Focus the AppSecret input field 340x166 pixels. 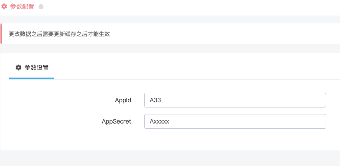coord(235,121)
